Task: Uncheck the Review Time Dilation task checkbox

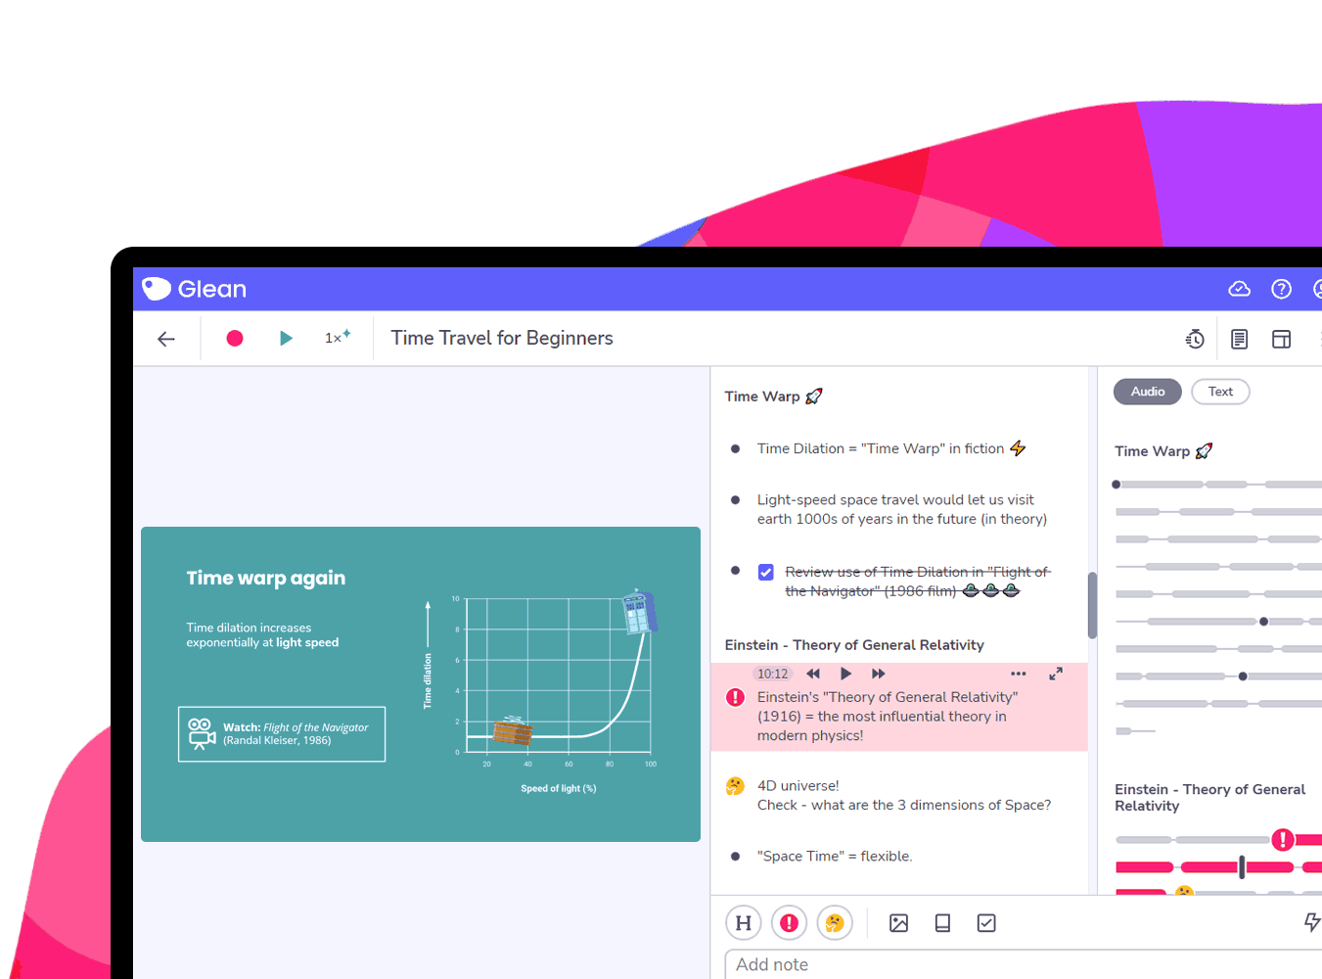Action: [x=766, y=572]
